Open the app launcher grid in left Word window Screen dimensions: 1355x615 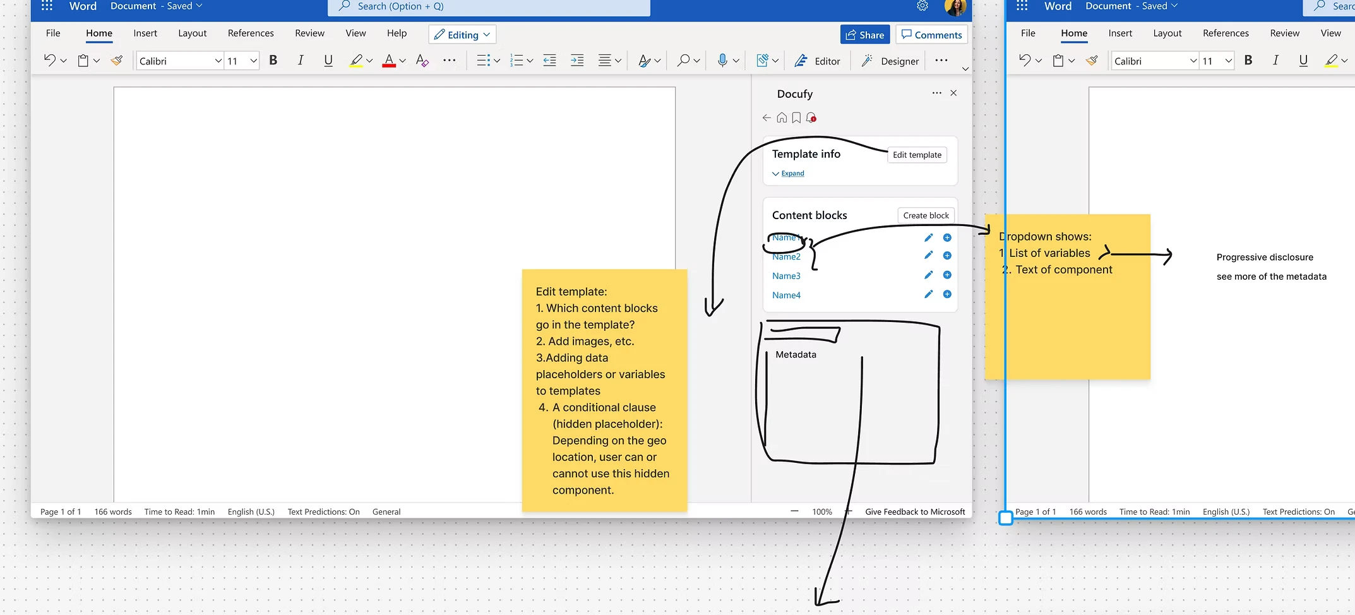(47, 6)
